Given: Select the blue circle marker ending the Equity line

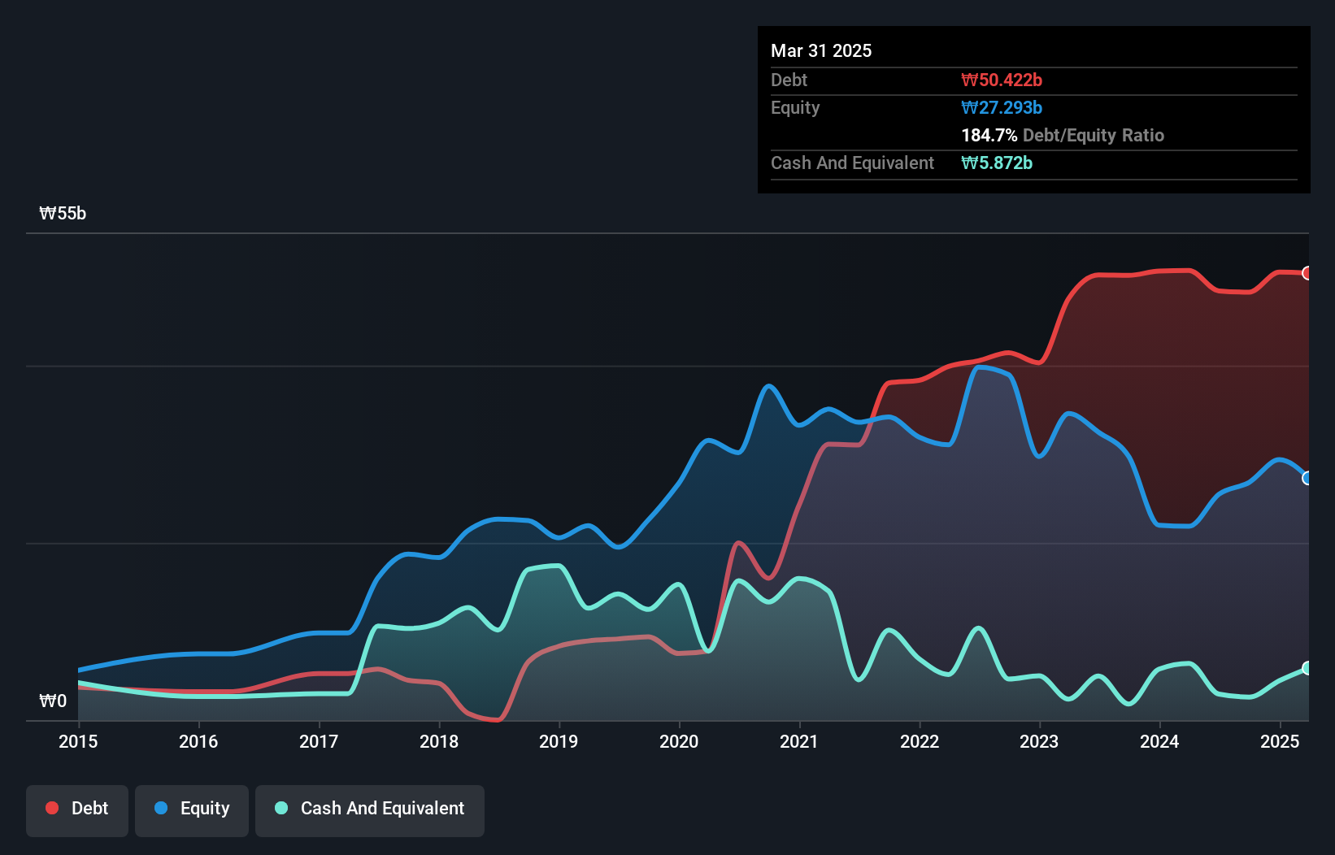Looking at the screenshot, I should point(1308,478).
